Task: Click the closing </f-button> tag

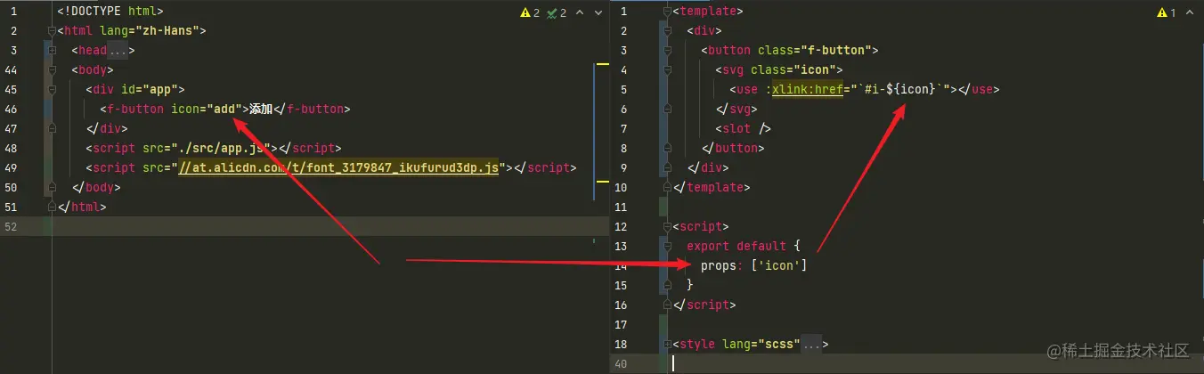Action: tap(311, 109)
